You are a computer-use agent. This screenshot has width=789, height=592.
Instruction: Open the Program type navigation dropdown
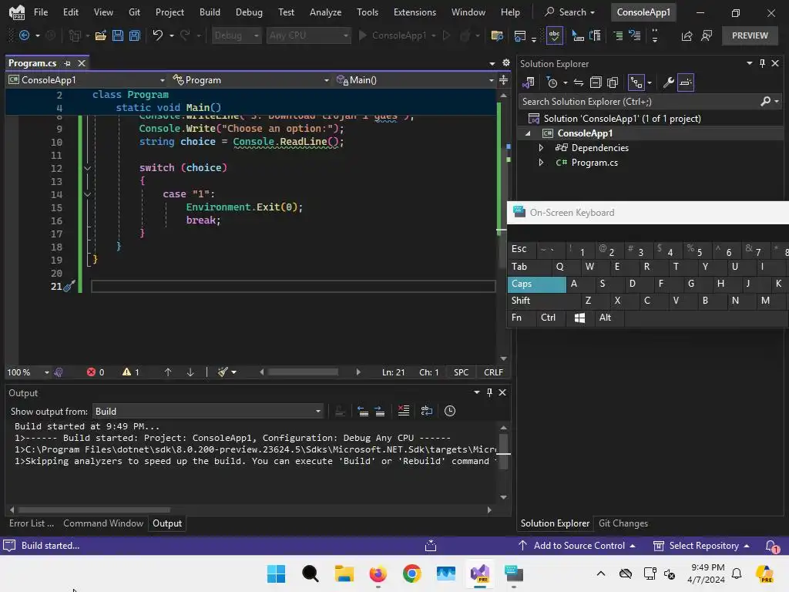click(x=250, y=80)
